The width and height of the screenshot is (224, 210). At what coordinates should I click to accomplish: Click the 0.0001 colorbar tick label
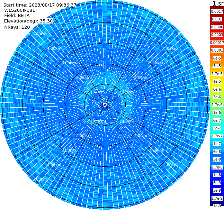point(217,50)
